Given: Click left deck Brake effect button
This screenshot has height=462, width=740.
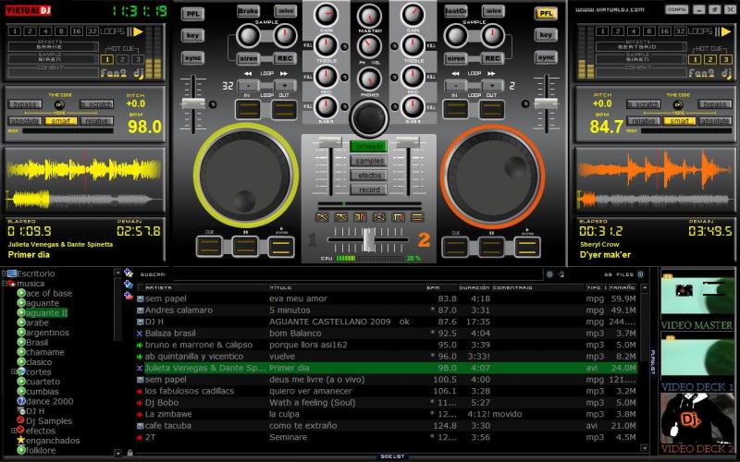Looking at the screenshot, I should (x=248, y=11).
